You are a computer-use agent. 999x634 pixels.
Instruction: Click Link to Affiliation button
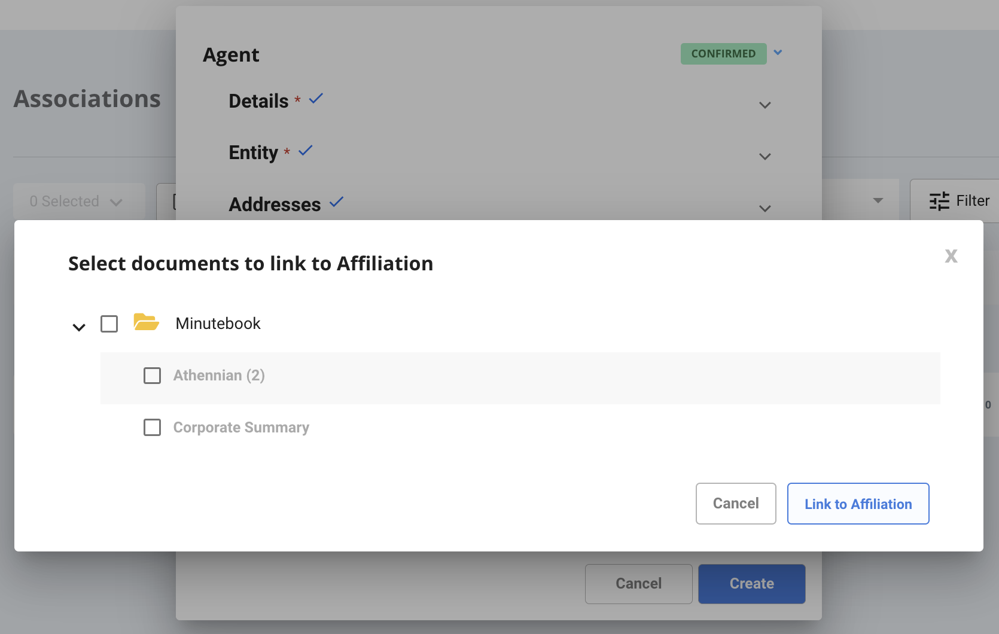click(x=858, y=504)
